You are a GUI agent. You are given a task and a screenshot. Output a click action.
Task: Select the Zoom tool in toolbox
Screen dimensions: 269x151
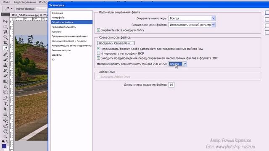click(x=5, y=136)
